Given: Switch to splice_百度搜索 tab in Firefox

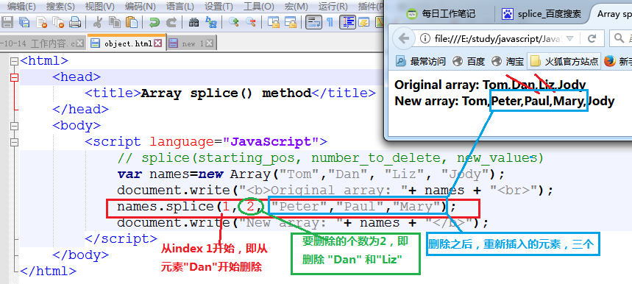Looking at the screenshot, I should click(542, 14).
